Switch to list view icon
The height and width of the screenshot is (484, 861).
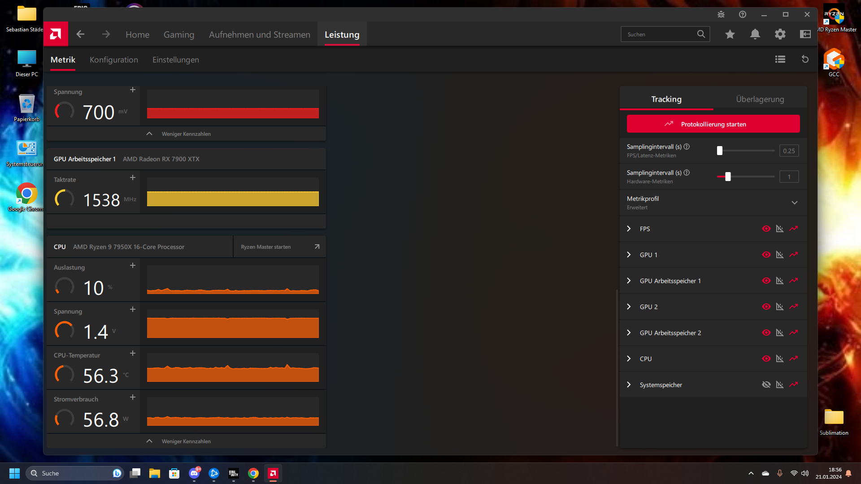(780, 59)
